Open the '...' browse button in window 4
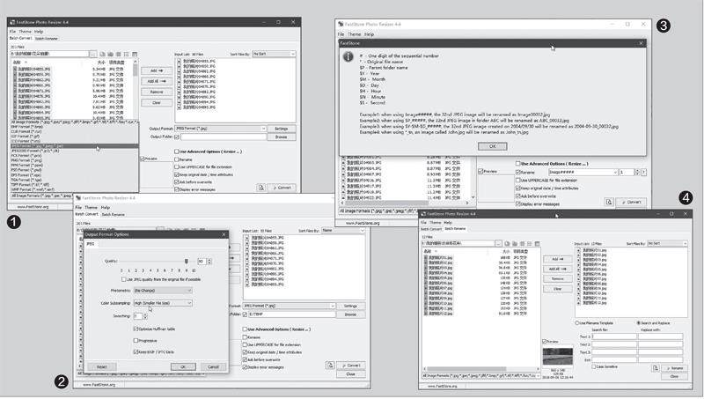 498,243
